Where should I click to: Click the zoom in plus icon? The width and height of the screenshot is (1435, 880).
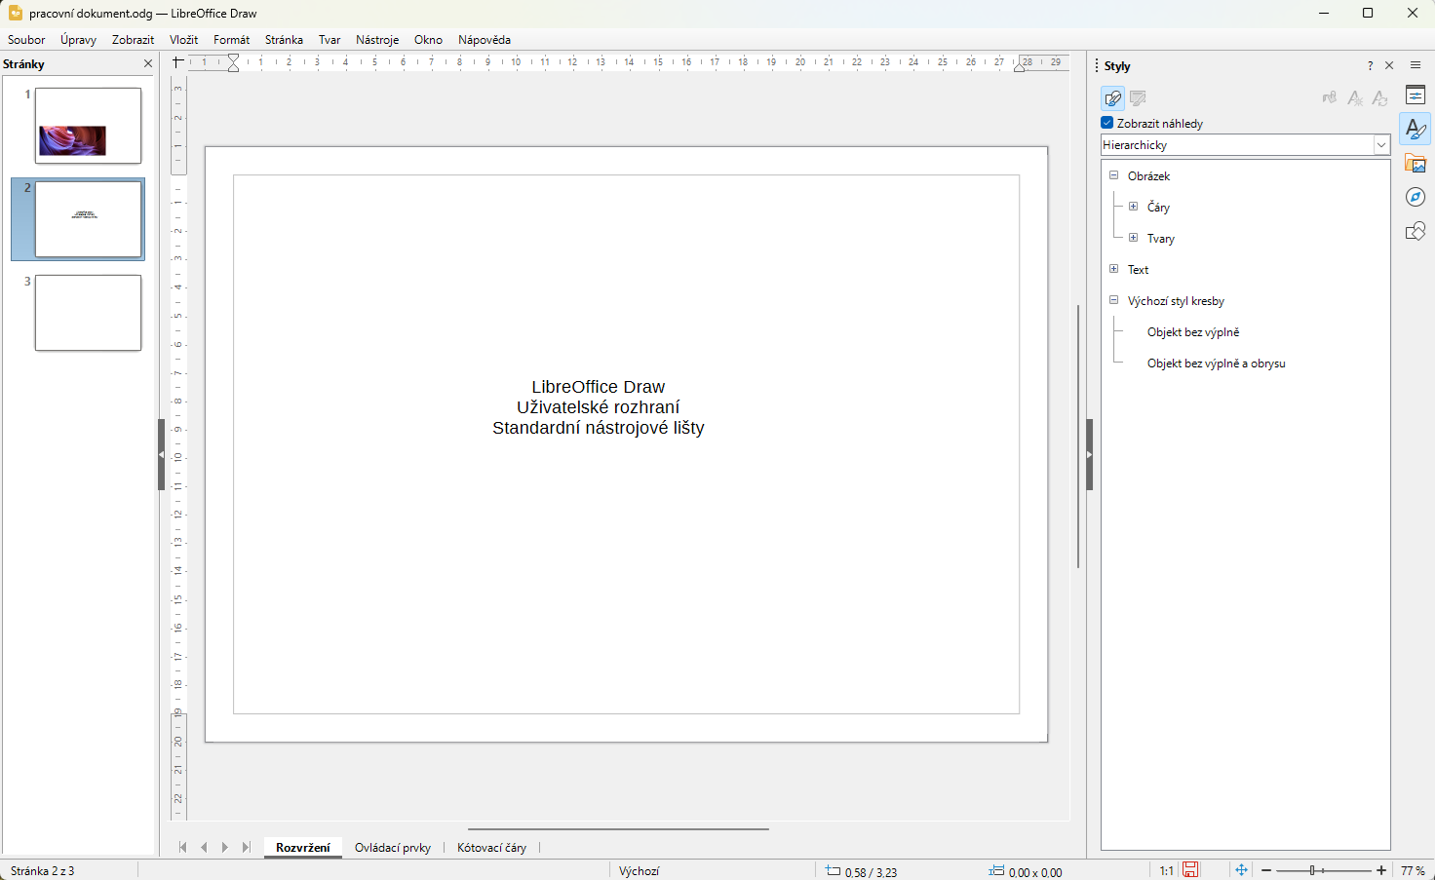1381,870
